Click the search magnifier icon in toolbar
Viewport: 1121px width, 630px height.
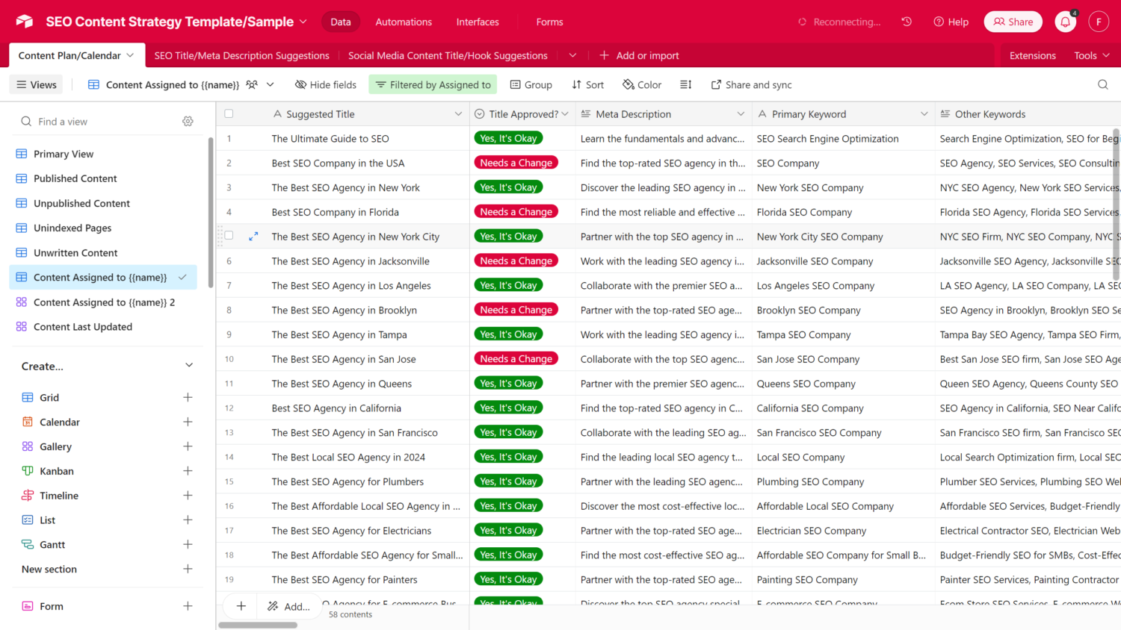click(1102, 85)
